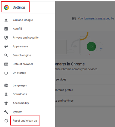This screenshot has height=127, width=115.
Task: Follow the browser is managed link
Action: pos(97,18)
